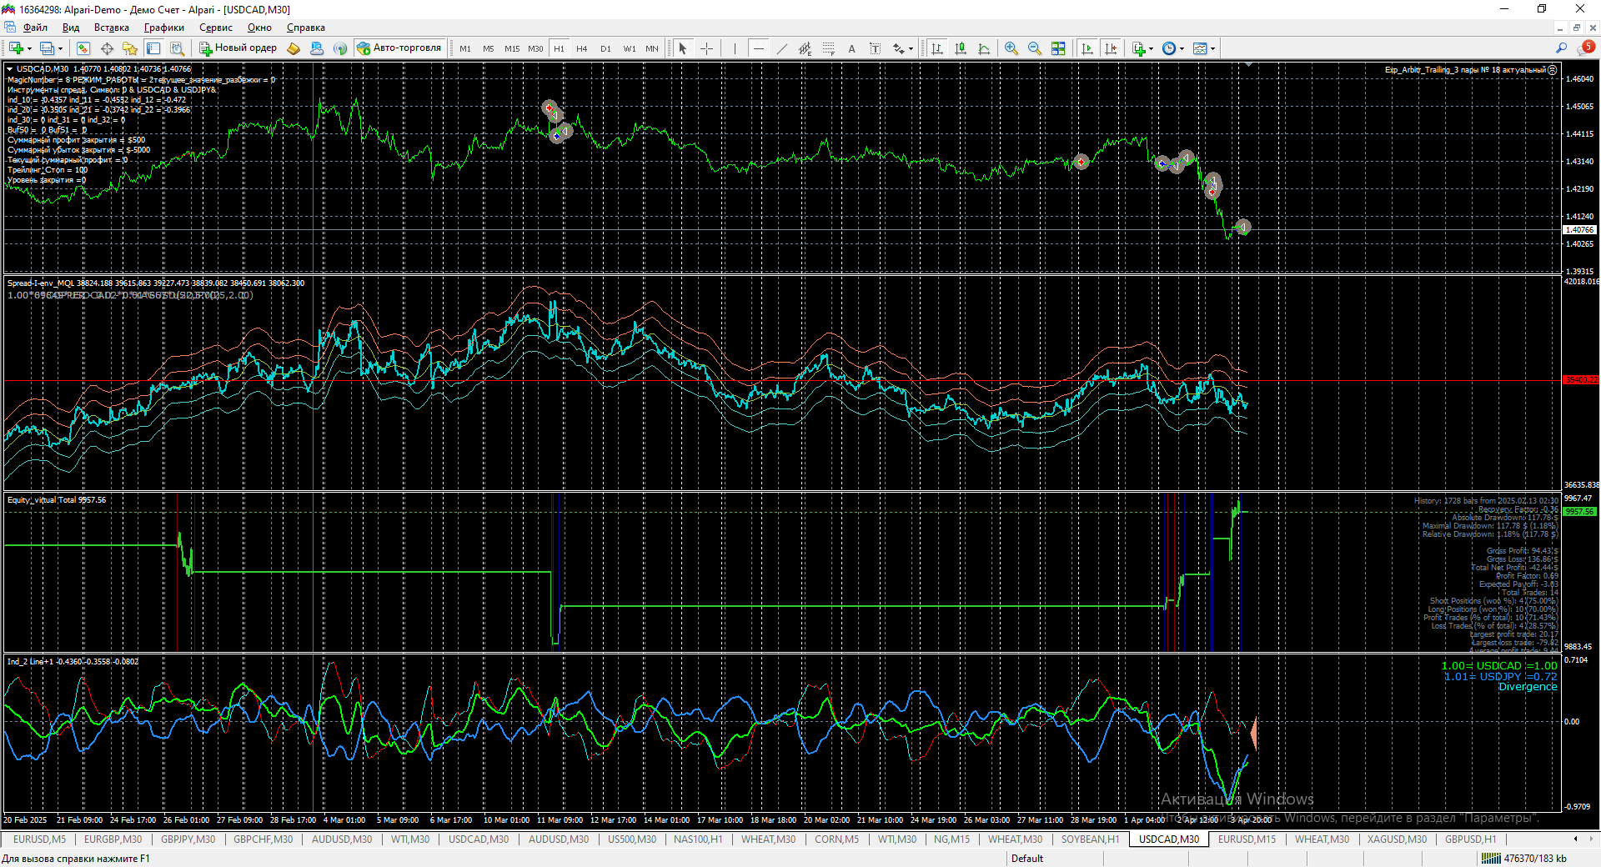Launch the Strategy Tester
The image size is (1601, 867).
(x=177, y=48)
